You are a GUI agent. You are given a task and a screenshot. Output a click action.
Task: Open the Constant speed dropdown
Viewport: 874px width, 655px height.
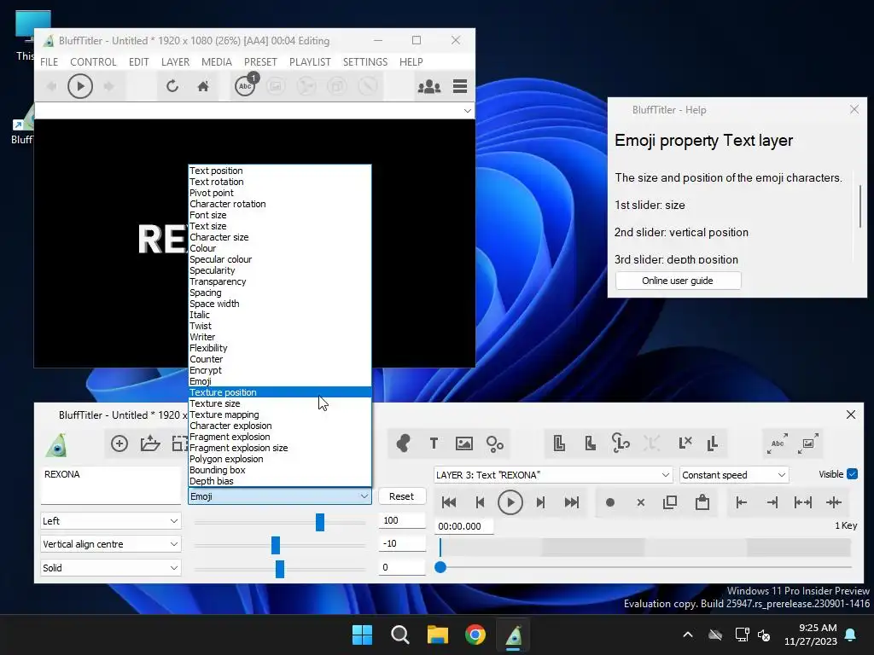pyautogui.click(x=734, y=474)
